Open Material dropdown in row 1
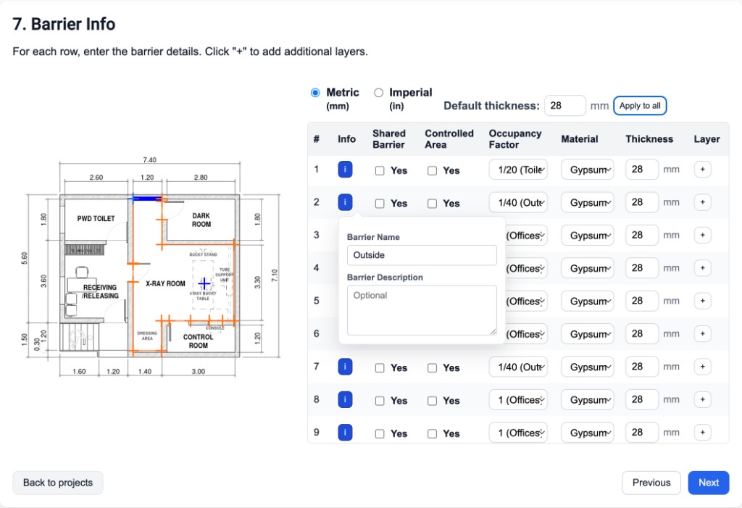 coord(588,170)
